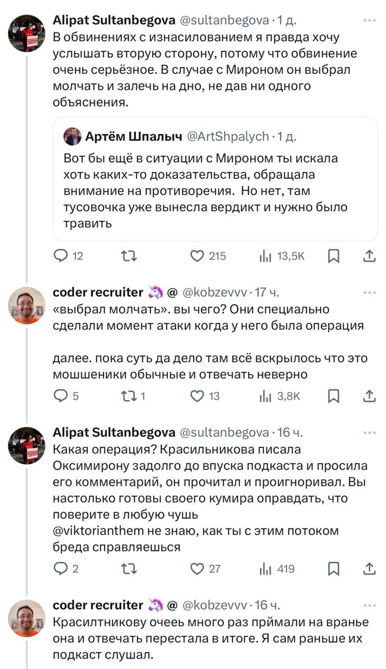Open more options on Alipat's 16 ч. reply
386x669 pixels.
click(369, 433)
